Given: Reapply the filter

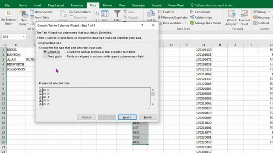Looking at the screenshot, I should 131,17.
